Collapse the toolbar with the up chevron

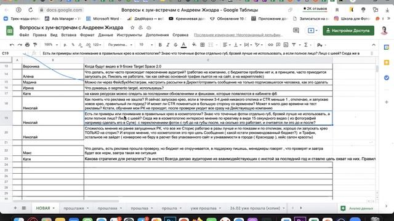[x=374, y=45]
